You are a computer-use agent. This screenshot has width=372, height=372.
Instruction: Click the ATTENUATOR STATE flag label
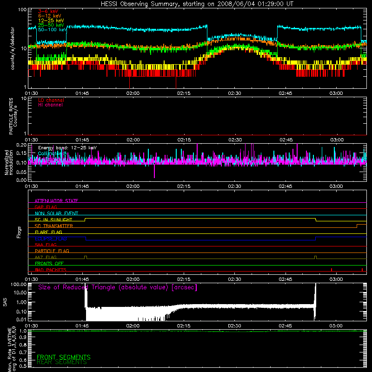(x=56, y=201)
